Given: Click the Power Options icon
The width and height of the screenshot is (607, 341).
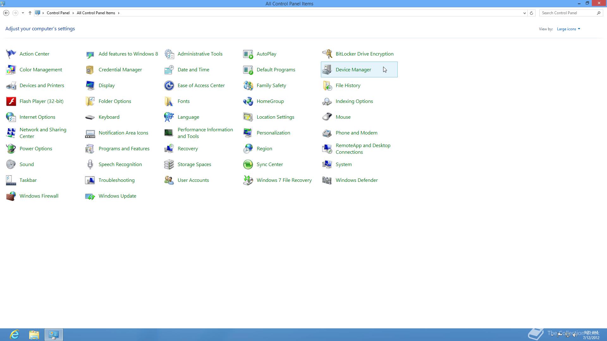Looking at the screenshot, I should click(11, 149).
